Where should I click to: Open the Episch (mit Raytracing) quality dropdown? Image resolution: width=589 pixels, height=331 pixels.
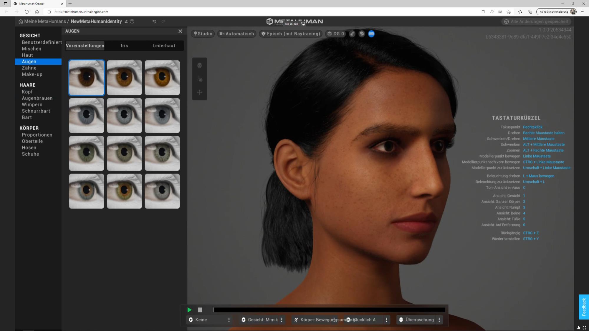[x=291, y=34]
